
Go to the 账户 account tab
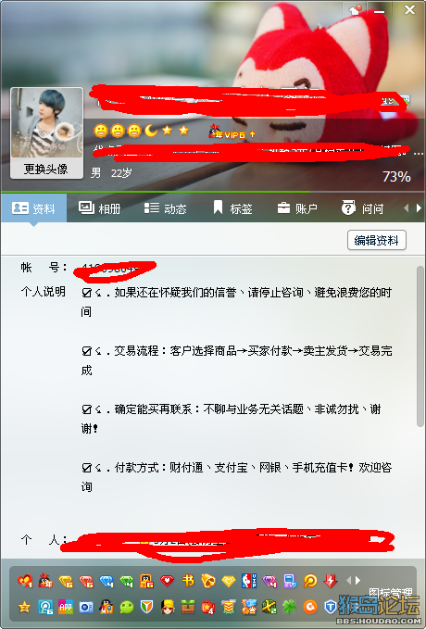[297, 208]
